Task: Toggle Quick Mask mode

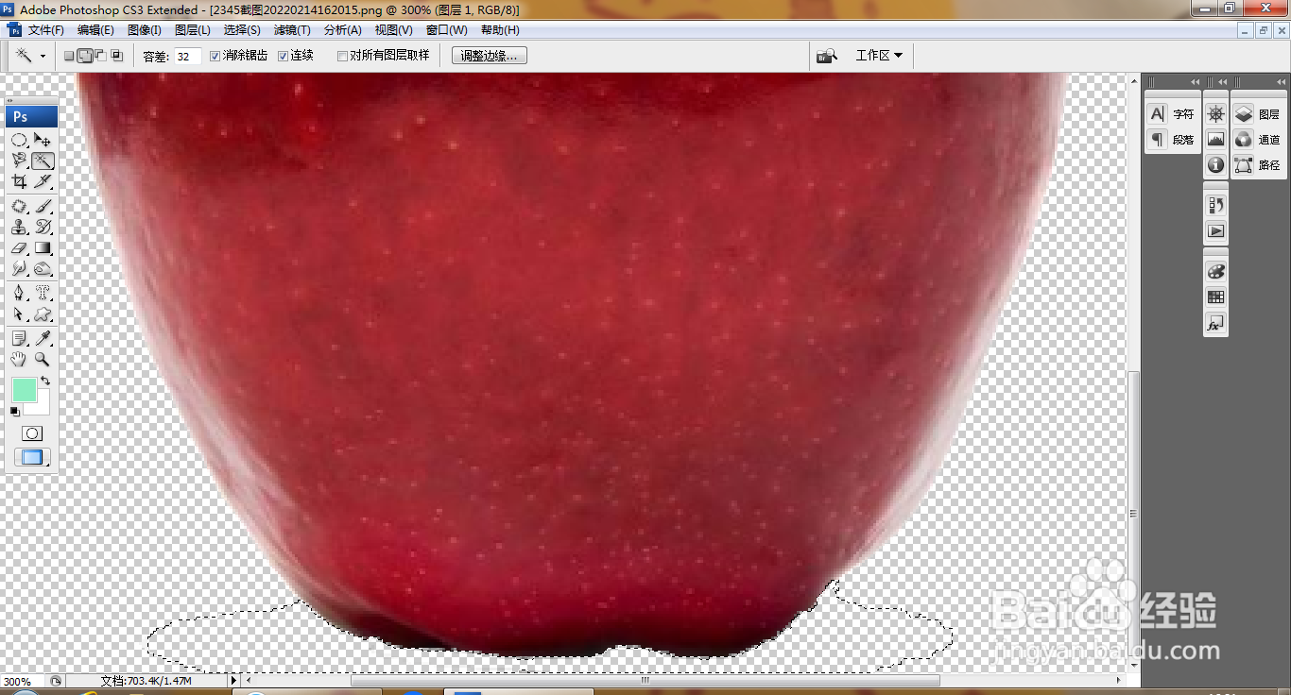Action: pyautogui.click(x=32, y=433)
